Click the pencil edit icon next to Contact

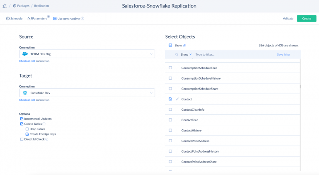[x=177, y=99]
